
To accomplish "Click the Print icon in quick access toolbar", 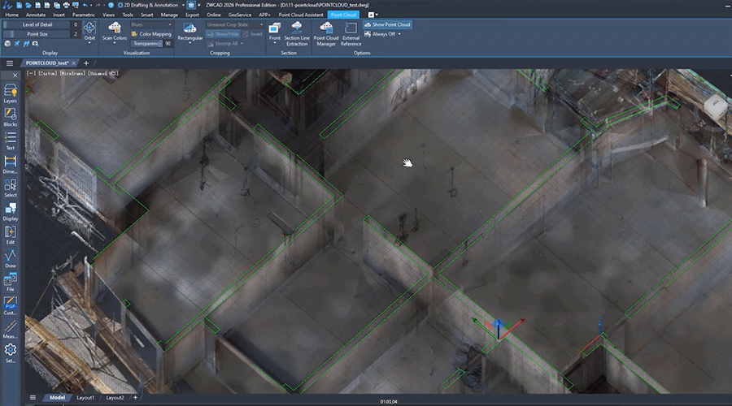I will pyautogui.click(x=66, y=5).
